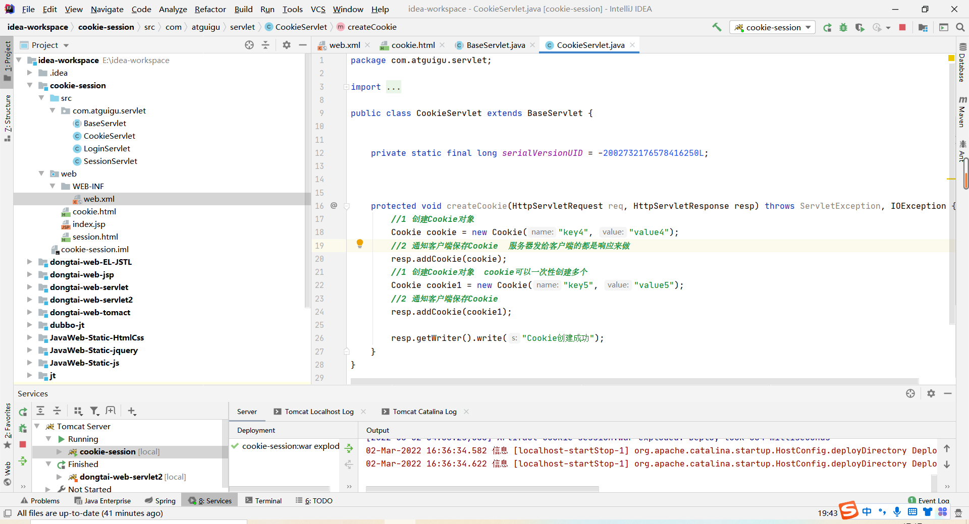Image resolution: width=969 pixels, height=524 pixels.
Task: Switch to the BaseServlet.java tab
Action: (x=495, y=45)
